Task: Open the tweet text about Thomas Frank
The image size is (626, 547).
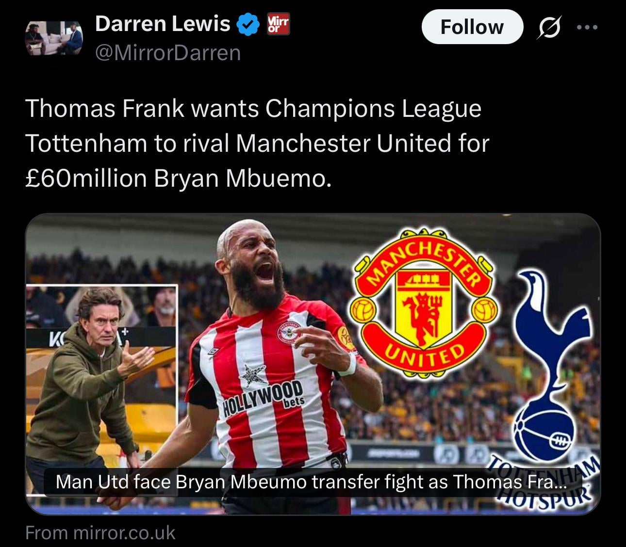Action: [x=257, y=143]
